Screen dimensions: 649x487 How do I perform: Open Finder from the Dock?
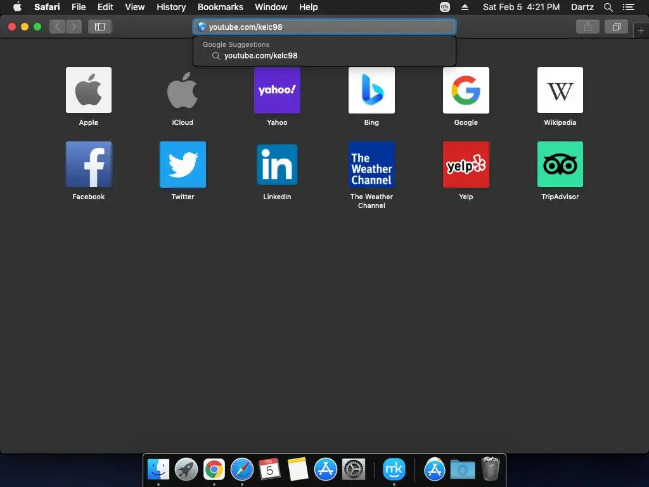[158, 470]
